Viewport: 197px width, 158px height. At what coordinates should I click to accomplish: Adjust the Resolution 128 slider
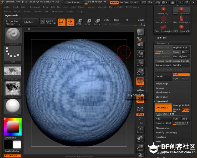(172, 114)
